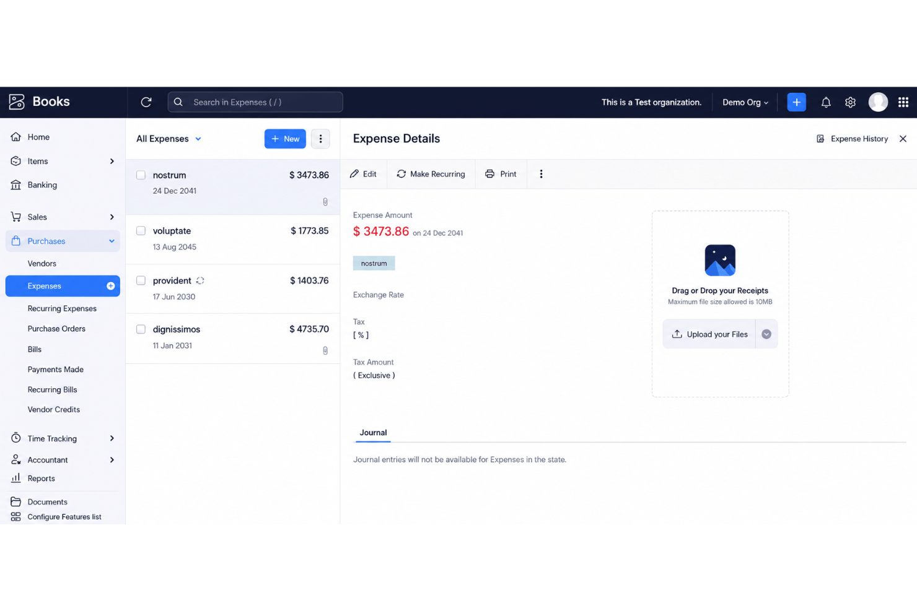
Task: Click the Expense History icon
Action: pos(820,139)
